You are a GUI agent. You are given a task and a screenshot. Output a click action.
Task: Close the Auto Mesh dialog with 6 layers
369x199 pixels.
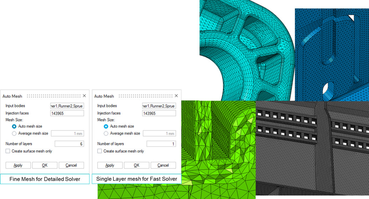click(x=84, y=96)
